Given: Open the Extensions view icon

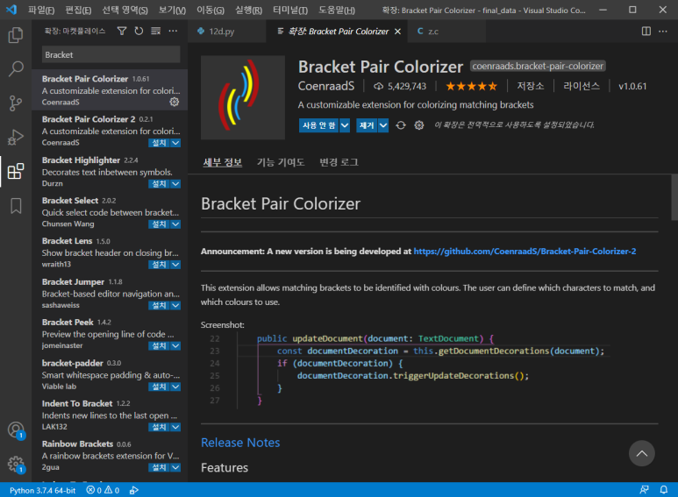Looking at the screenshot, I should click(16, 171).
